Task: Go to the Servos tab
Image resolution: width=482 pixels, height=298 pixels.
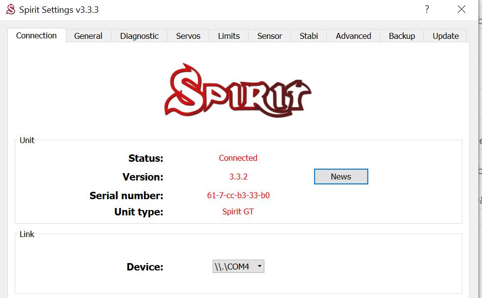Action: pyautogui.click(x=188, y=36)
